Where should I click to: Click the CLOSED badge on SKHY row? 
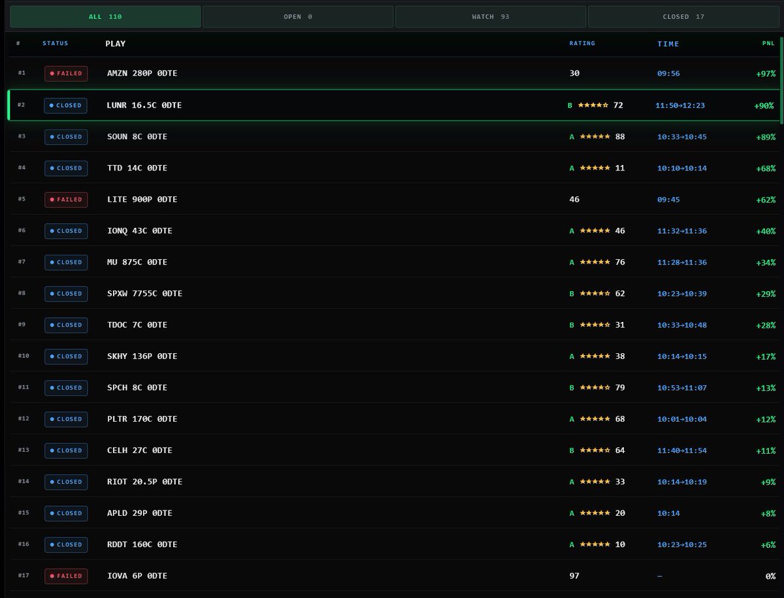pyautogui.click(x=66, y=356)
